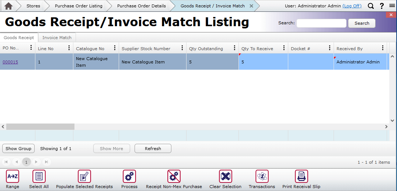Image resolution: width=397 pixels, height=191 pixels.
Task: Click the horizontal scrollbar thumb
Action: point(40,126)
